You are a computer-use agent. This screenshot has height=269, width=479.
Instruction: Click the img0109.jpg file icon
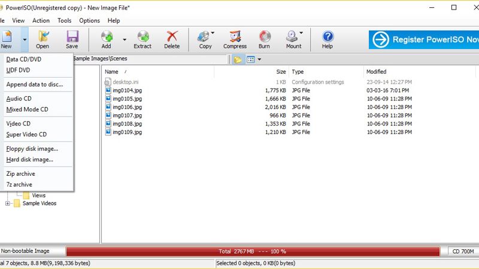[108, 132]
